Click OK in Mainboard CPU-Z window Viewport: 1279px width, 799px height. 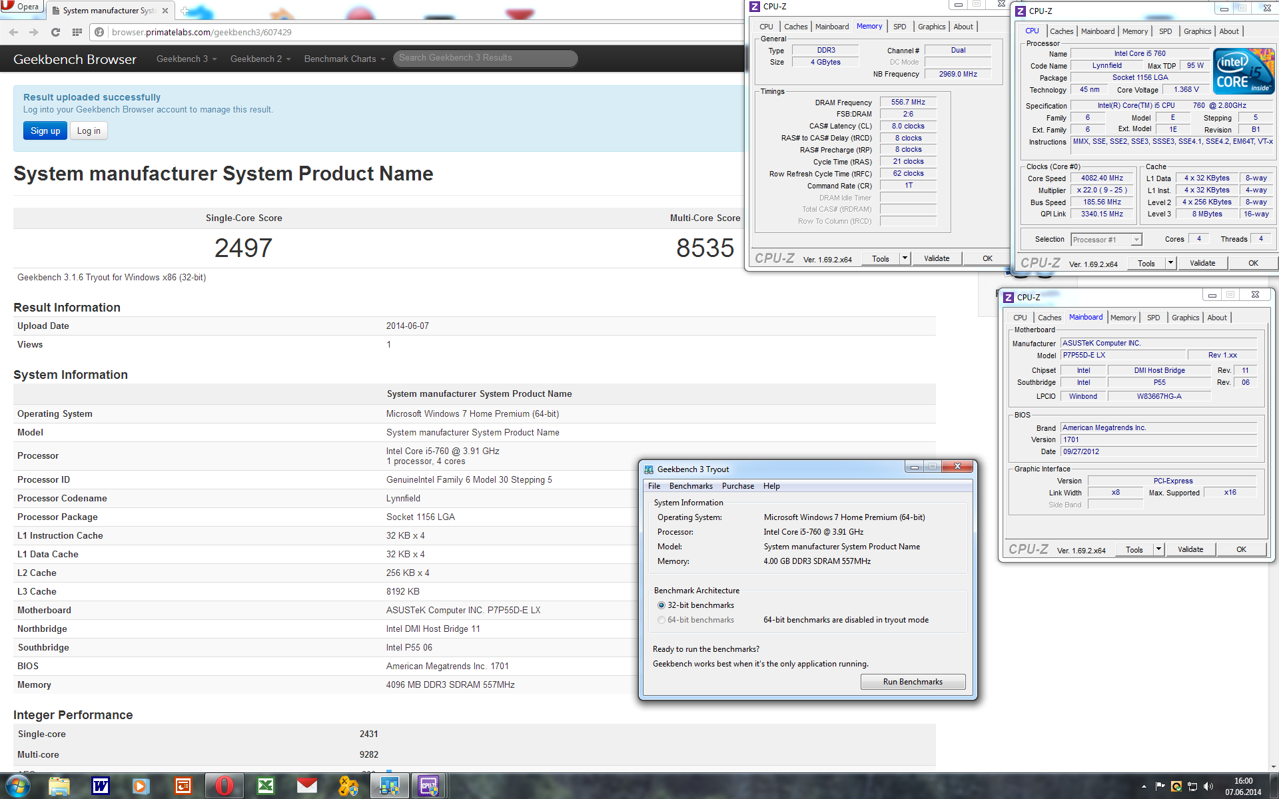tap(1241, 549)
